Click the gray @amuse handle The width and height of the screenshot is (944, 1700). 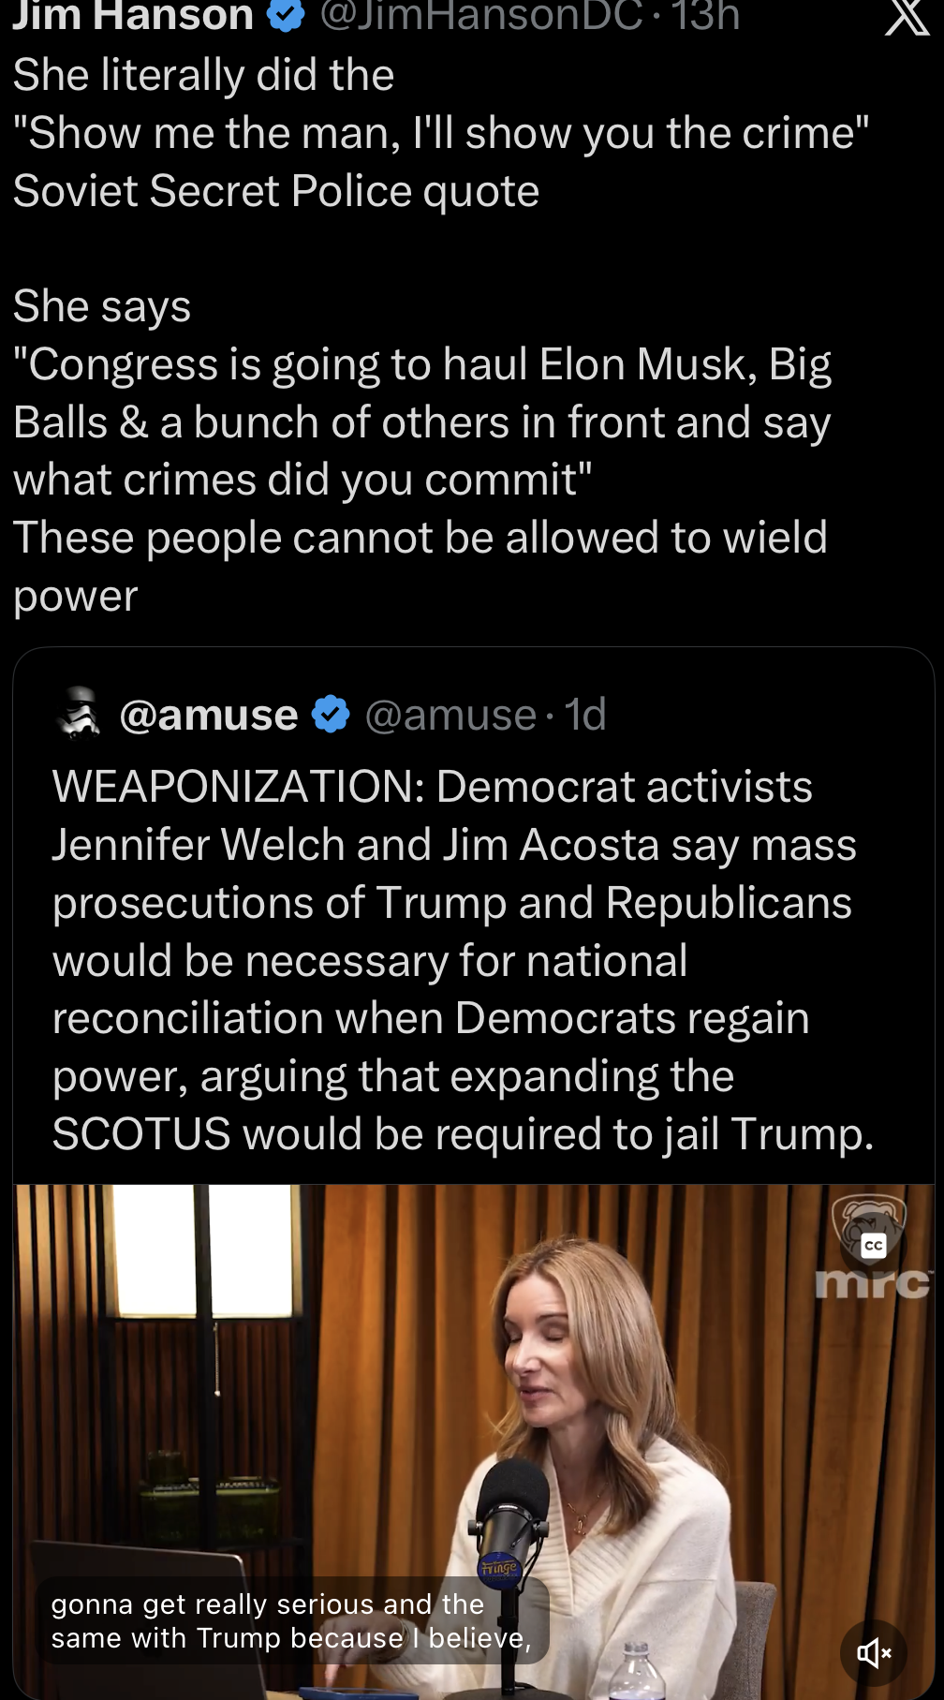450,715
